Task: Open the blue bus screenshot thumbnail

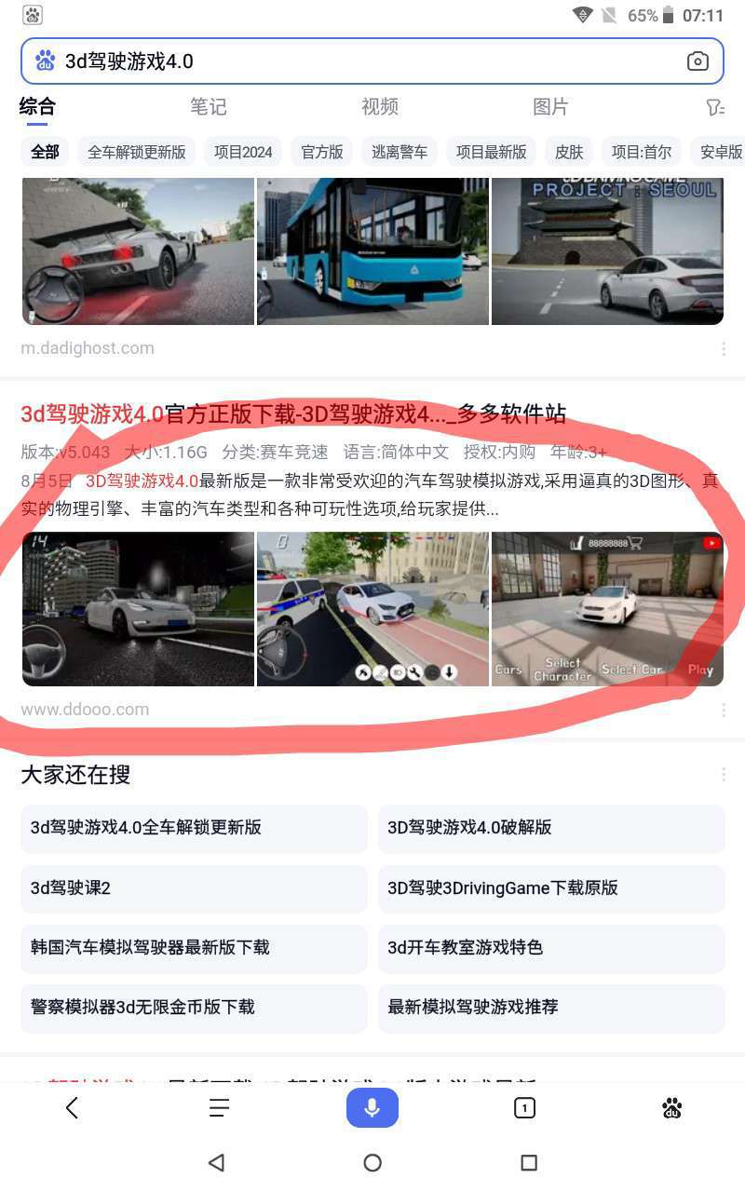Action: click(x=372, y=251)
